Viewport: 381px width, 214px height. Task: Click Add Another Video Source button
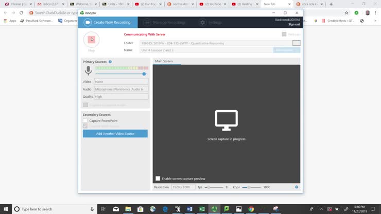115,134
